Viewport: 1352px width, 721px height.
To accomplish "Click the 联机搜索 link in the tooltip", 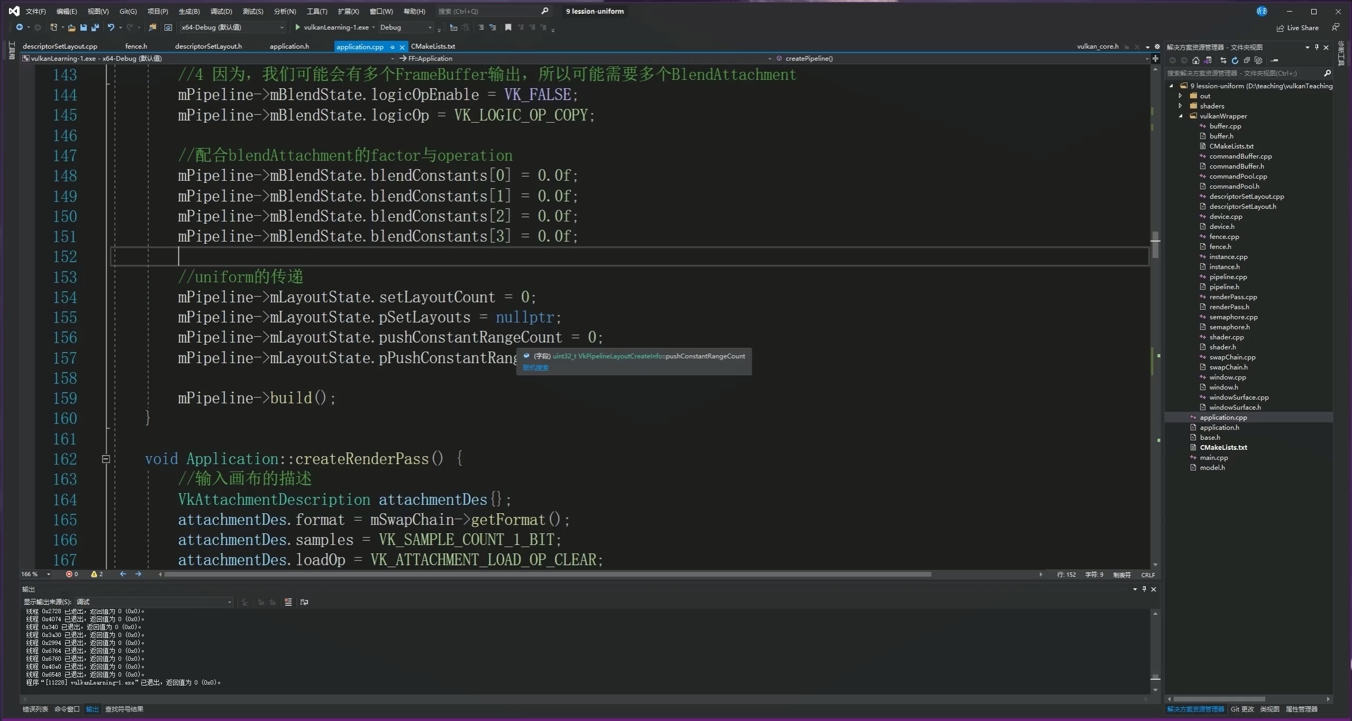I will (536, 368).
